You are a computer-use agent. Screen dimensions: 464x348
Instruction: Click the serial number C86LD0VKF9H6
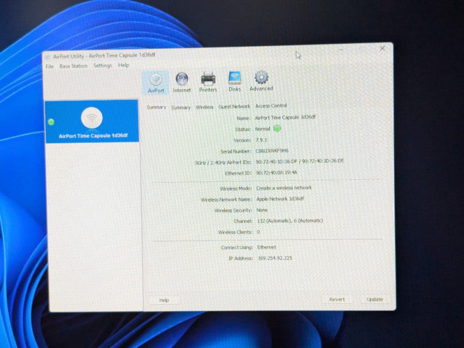[x=272, y=151]
